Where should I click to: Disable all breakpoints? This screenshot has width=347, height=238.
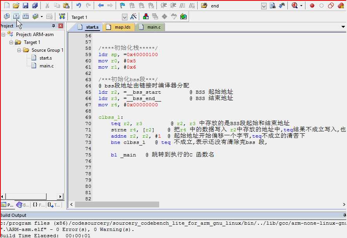[x=331, y=5]
